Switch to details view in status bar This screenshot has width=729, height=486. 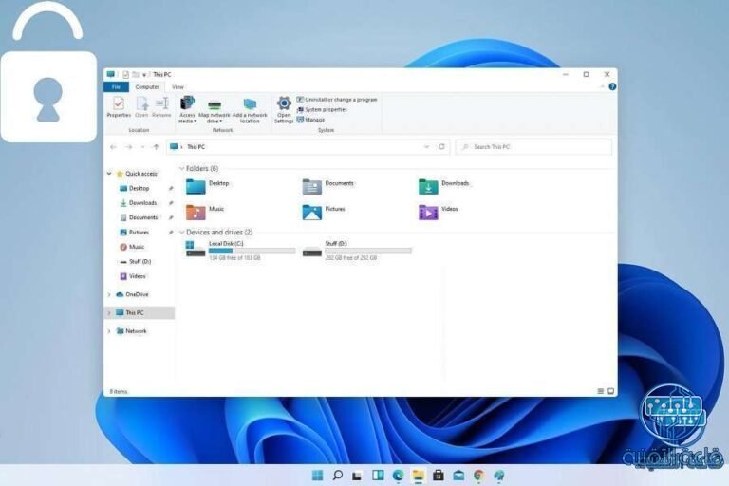600,391
